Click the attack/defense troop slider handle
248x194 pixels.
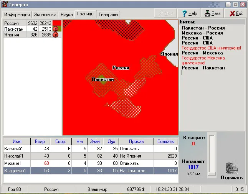212,174
